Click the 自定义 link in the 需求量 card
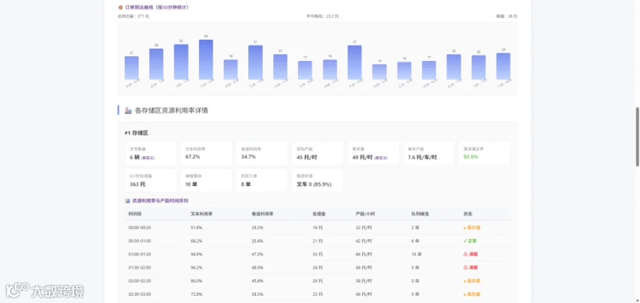 point(381,158)
